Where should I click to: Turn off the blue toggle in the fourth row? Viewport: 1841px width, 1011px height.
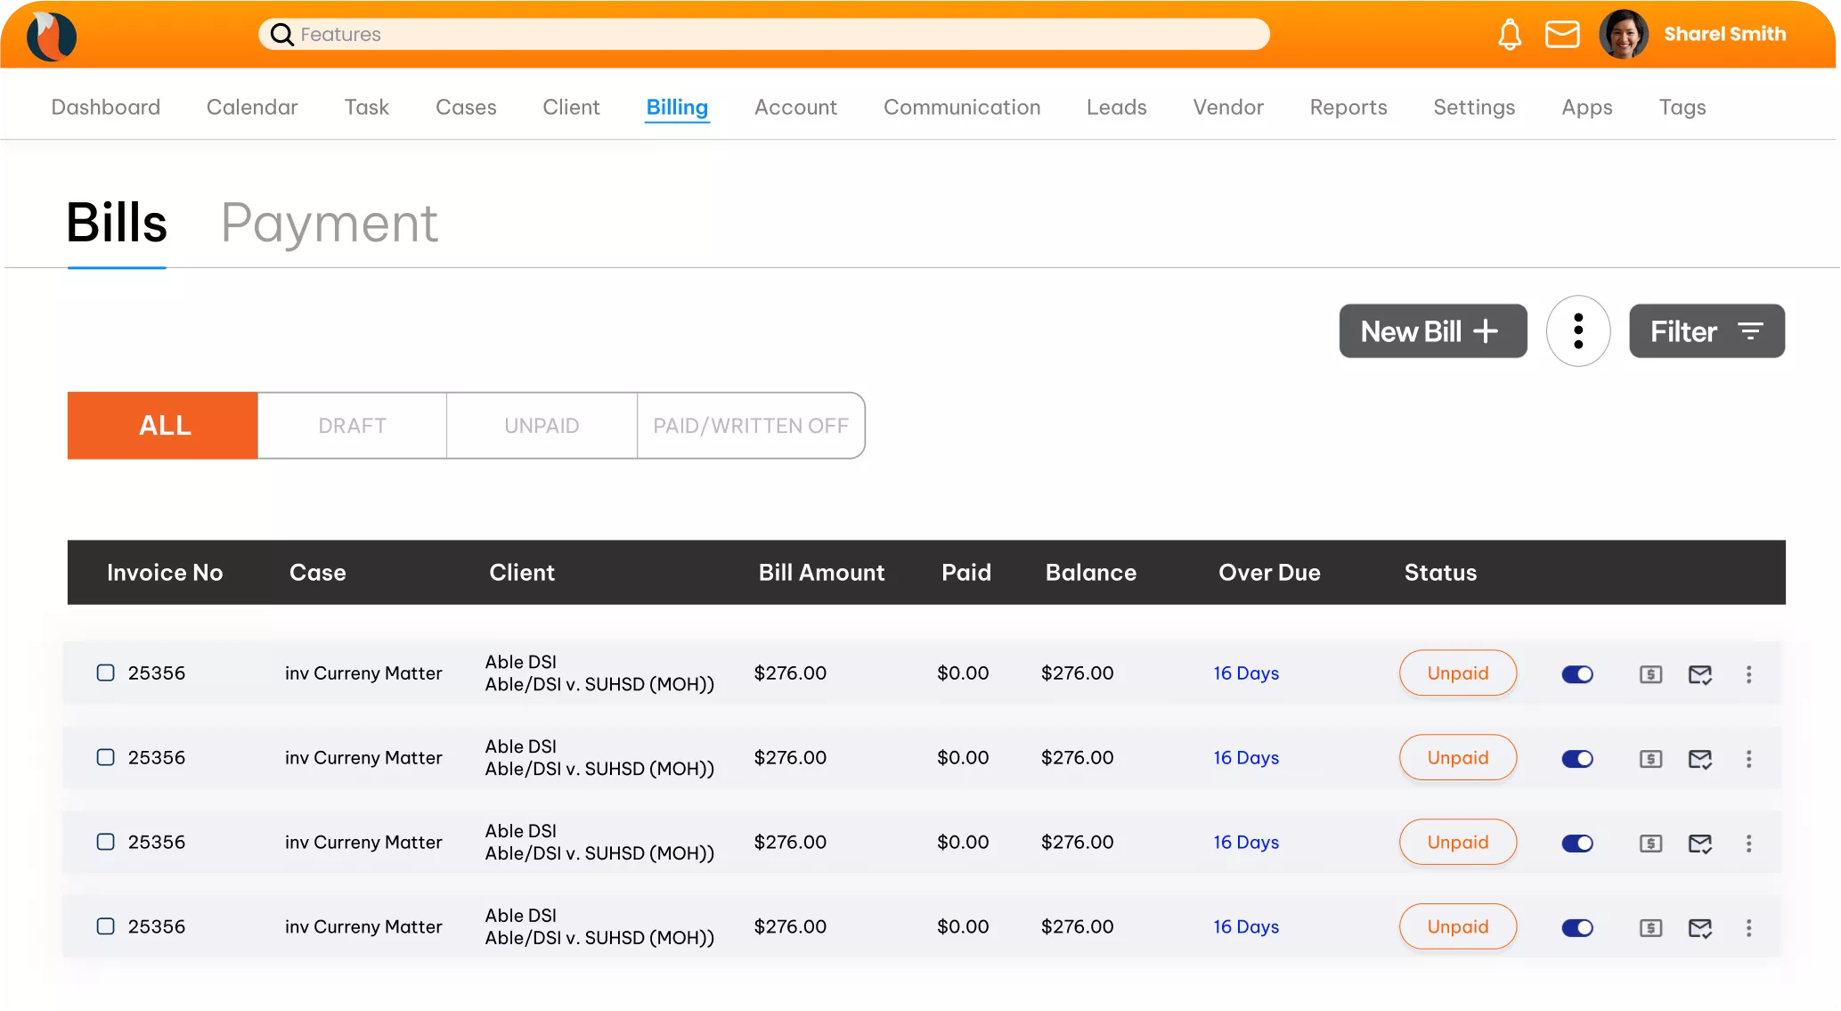pos(1577,928)
